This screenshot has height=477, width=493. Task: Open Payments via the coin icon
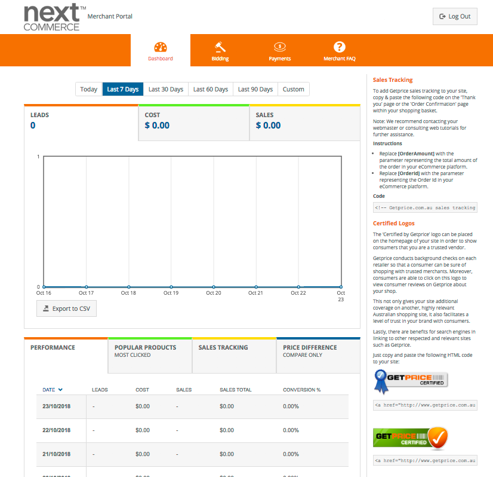[x=279, y=47]
